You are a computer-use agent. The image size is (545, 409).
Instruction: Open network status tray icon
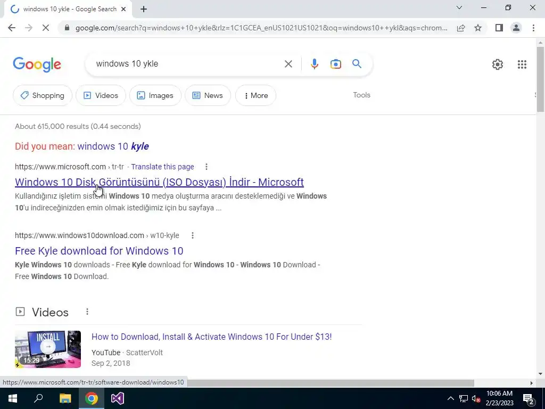point(464,398)
